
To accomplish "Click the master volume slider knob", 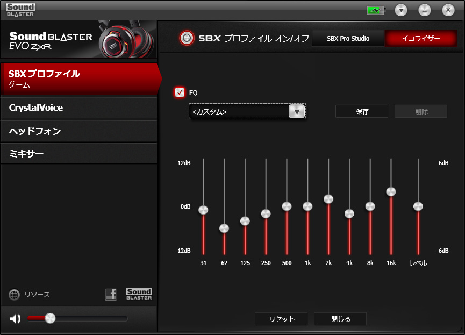I will coord(50,318).
